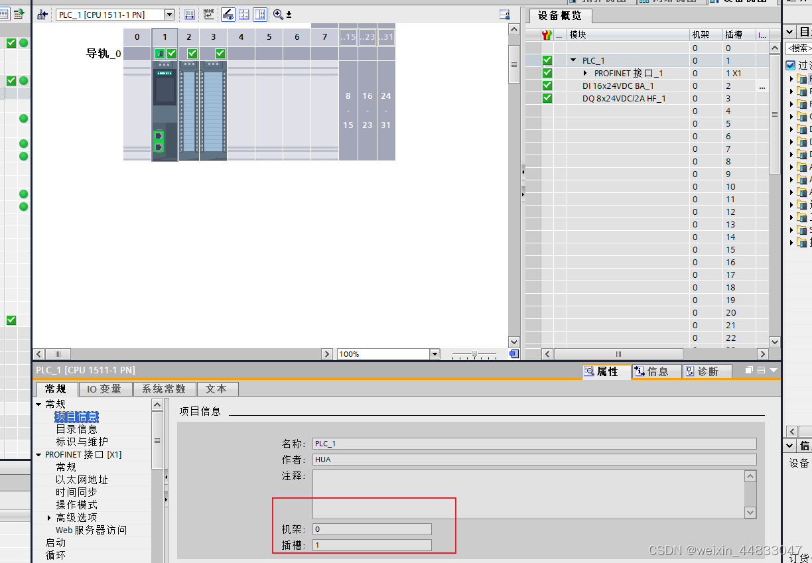The height and width of the screenshot is (563, 812).
Task: Open the PLC_1 [CPU 1511-1 PN] device dropdown
Action: (x=169, y=14)
